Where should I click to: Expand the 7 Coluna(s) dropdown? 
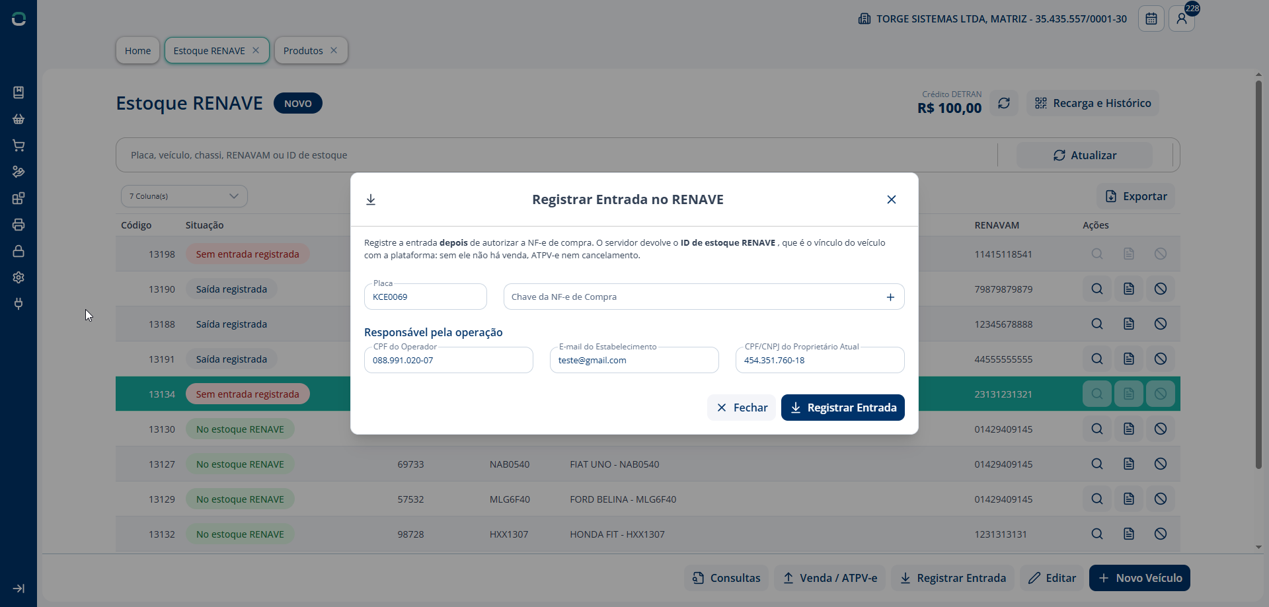(184, 196)
